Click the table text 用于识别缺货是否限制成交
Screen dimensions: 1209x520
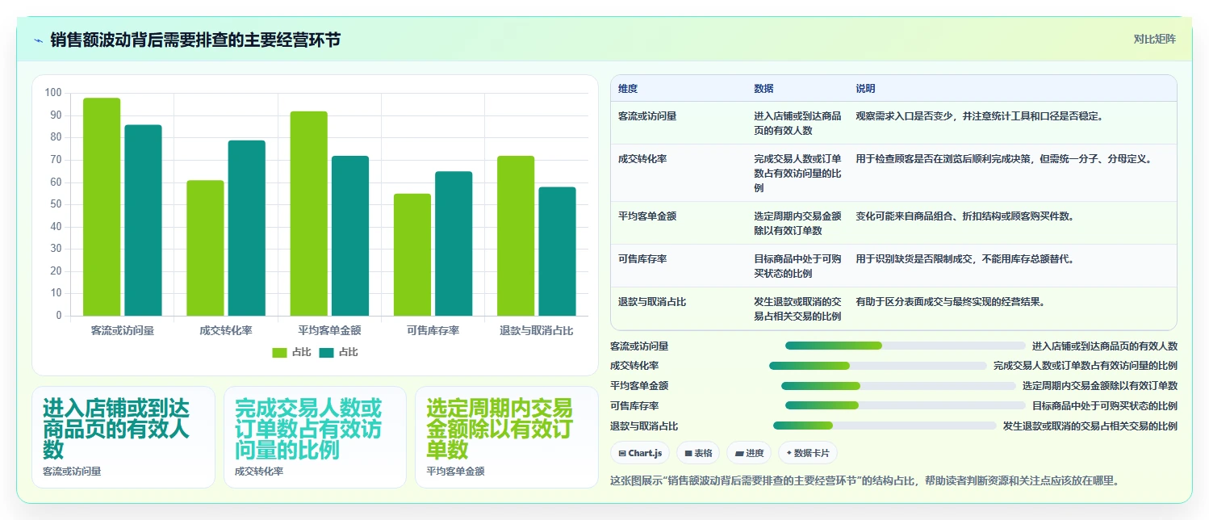[x=914, y=259]
